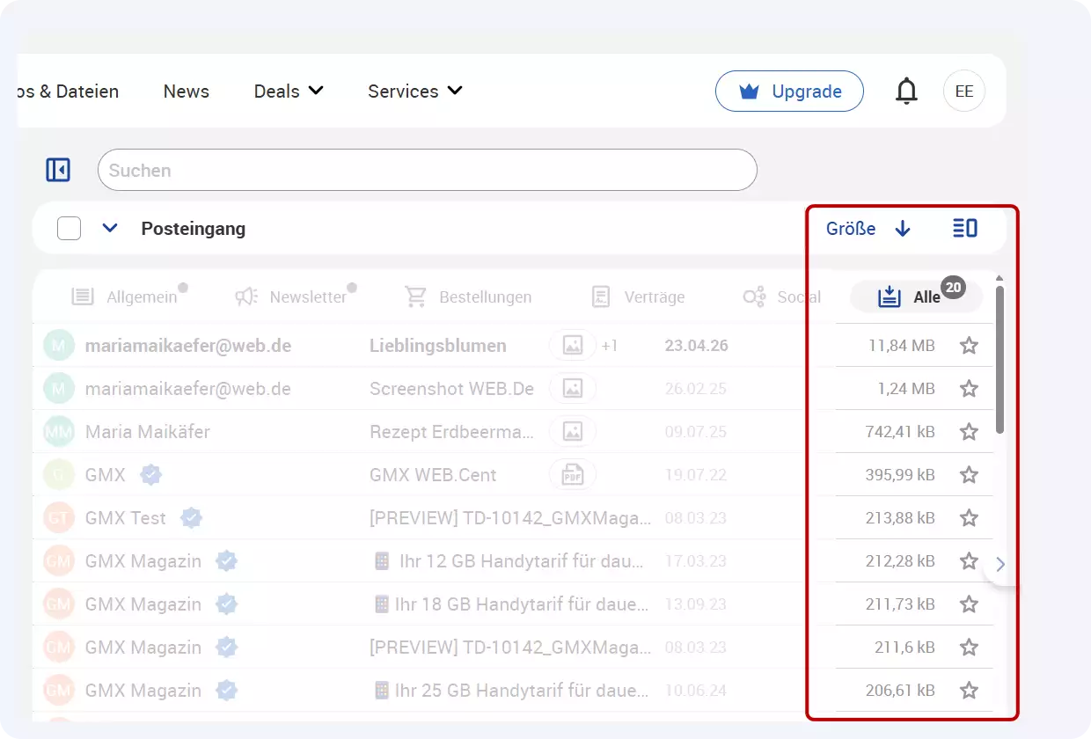Click the notification bell icon
Image resolution: width=1091 pixels, height=739 pixels.
coord(906,91)
